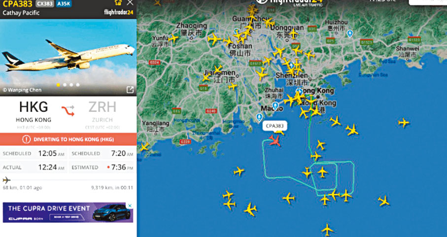The height and width of the screenshot is (237, 447).
Task: Click the Huizhou airport pin marker
Action: click(x=350, y=34)
